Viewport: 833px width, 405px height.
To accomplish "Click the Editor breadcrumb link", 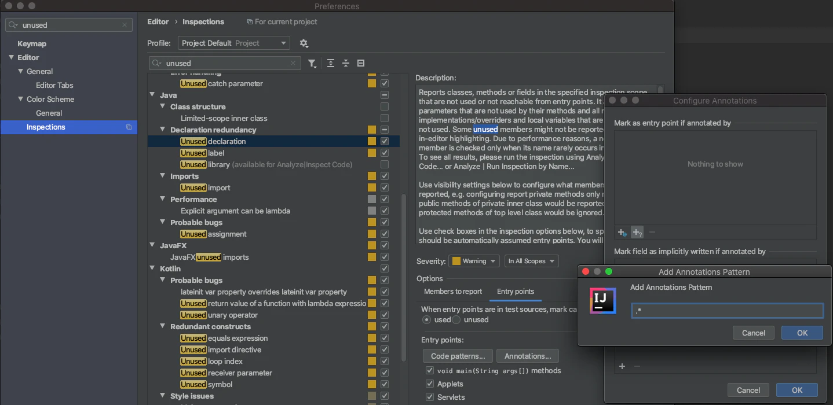I will point(158,21).
